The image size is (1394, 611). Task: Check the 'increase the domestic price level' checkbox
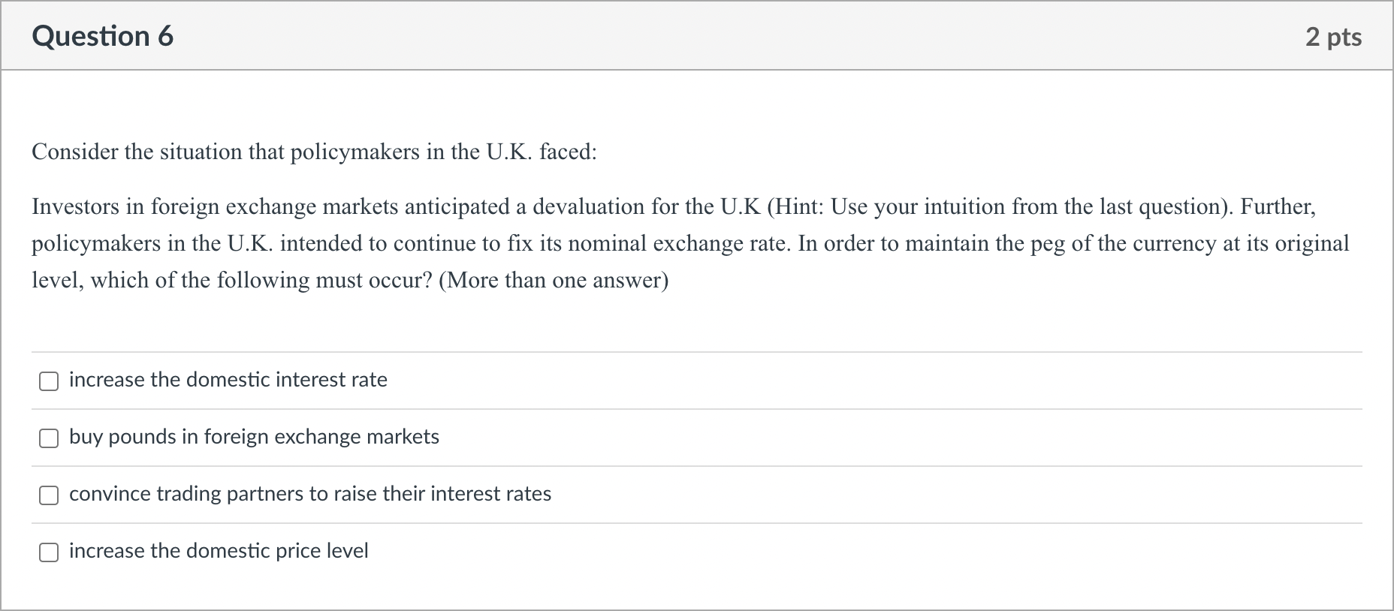pos(48,552)
